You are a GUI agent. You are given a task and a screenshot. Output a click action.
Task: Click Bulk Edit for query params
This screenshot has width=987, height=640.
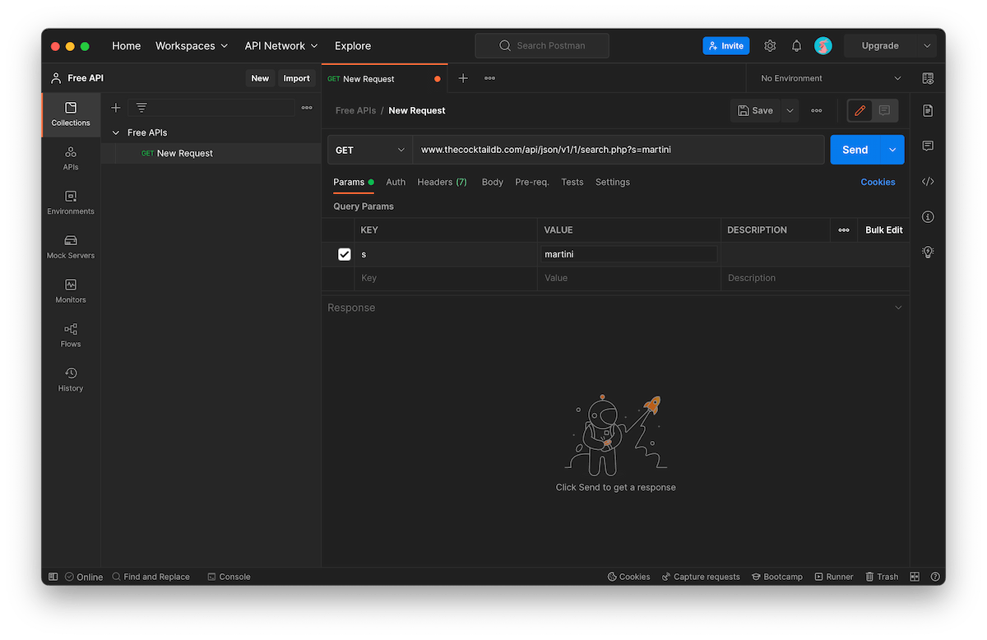click(884, 230)
